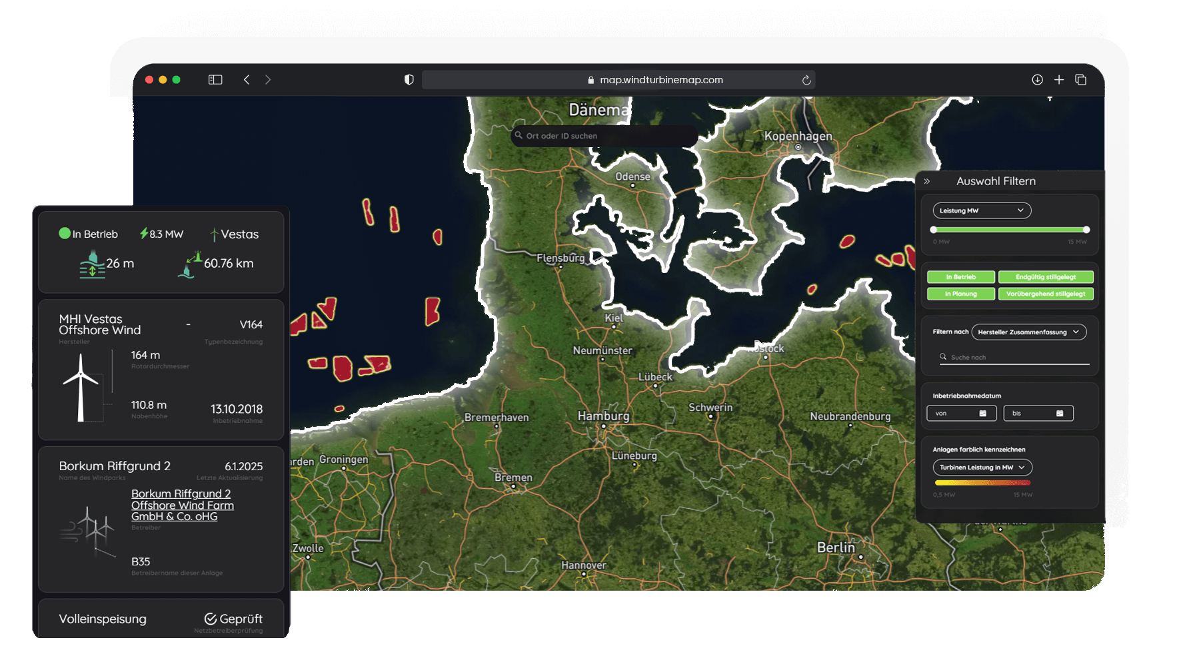Viewport: 1183px width, 650px height.
Task: Open the Leistung MW dropdown
Action: (982, 210)
